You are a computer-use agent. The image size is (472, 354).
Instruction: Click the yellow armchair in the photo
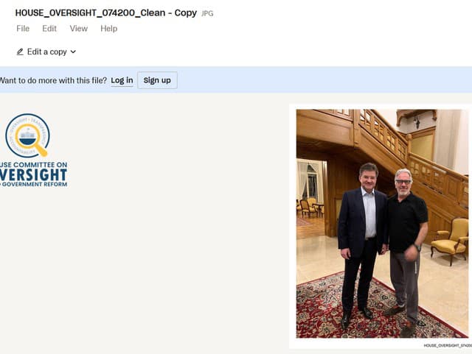tap(449, 241)
